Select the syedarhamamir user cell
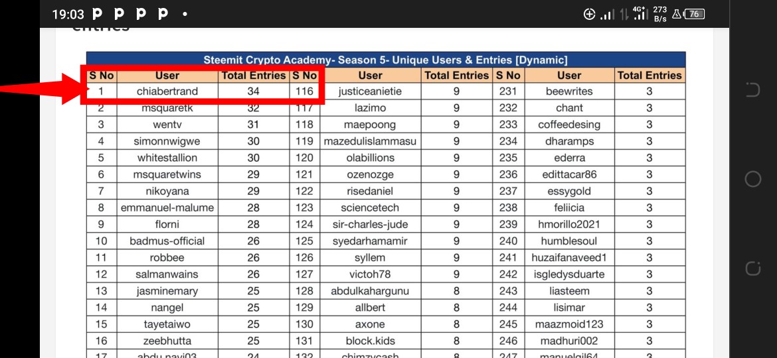This screenshot has height=358, width=777. pos(370,241)
